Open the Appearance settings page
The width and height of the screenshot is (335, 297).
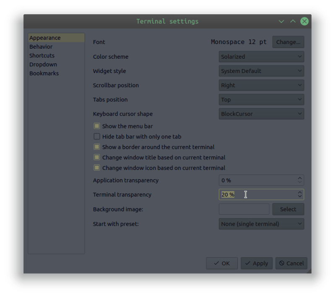[56, 38]
